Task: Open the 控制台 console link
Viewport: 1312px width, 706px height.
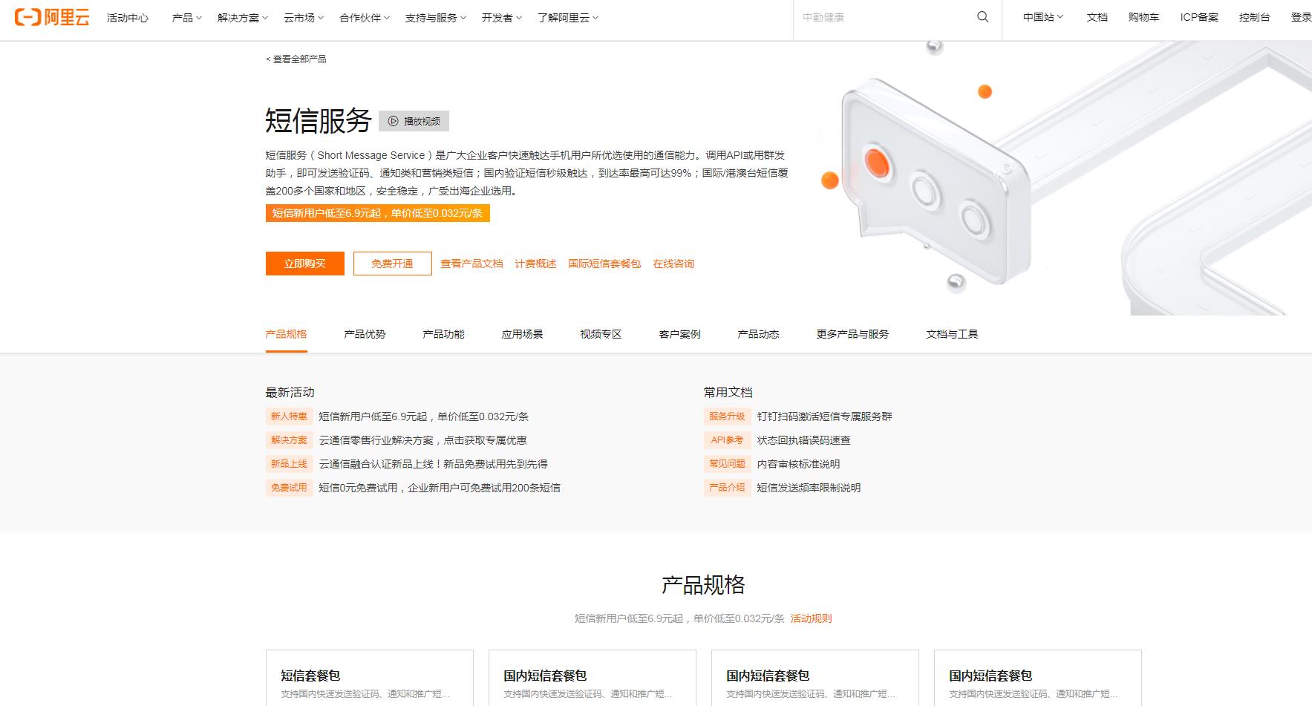Action: coord(1254,17)
